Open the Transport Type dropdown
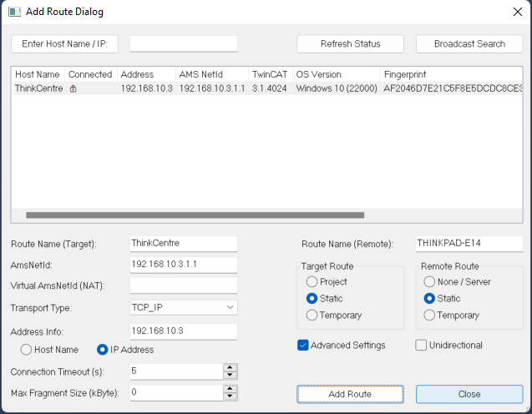This screenshot has width=532, height=414. point(184,308)
